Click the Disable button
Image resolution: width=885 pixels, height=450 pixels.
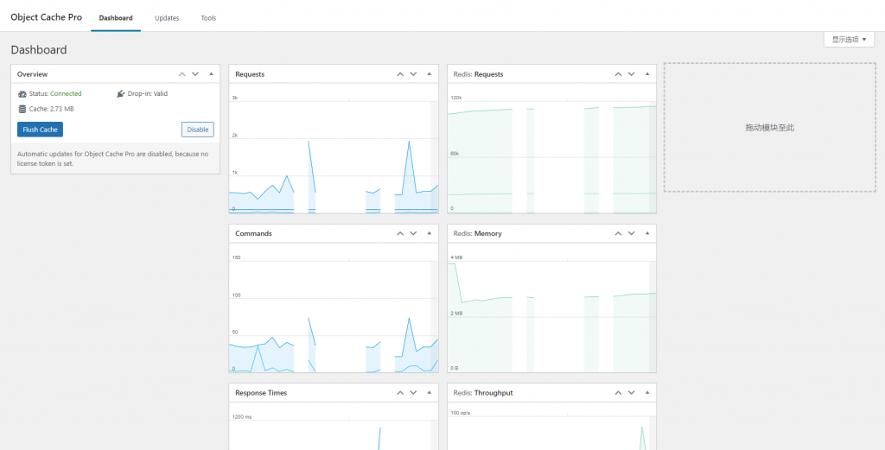coord(197,130)
